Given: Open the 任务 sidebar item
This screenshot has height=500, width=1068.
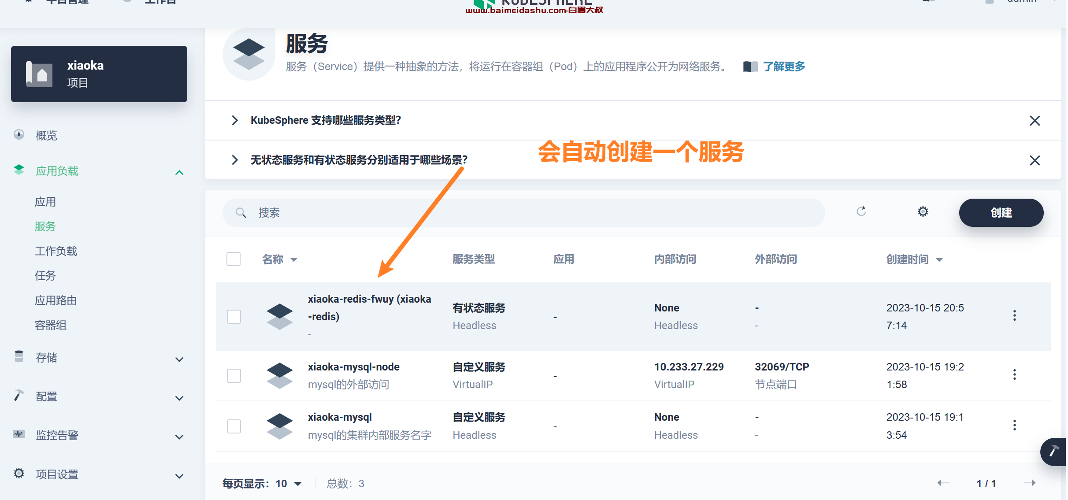Looking at the screenshot, I should (x=45, y=276).
